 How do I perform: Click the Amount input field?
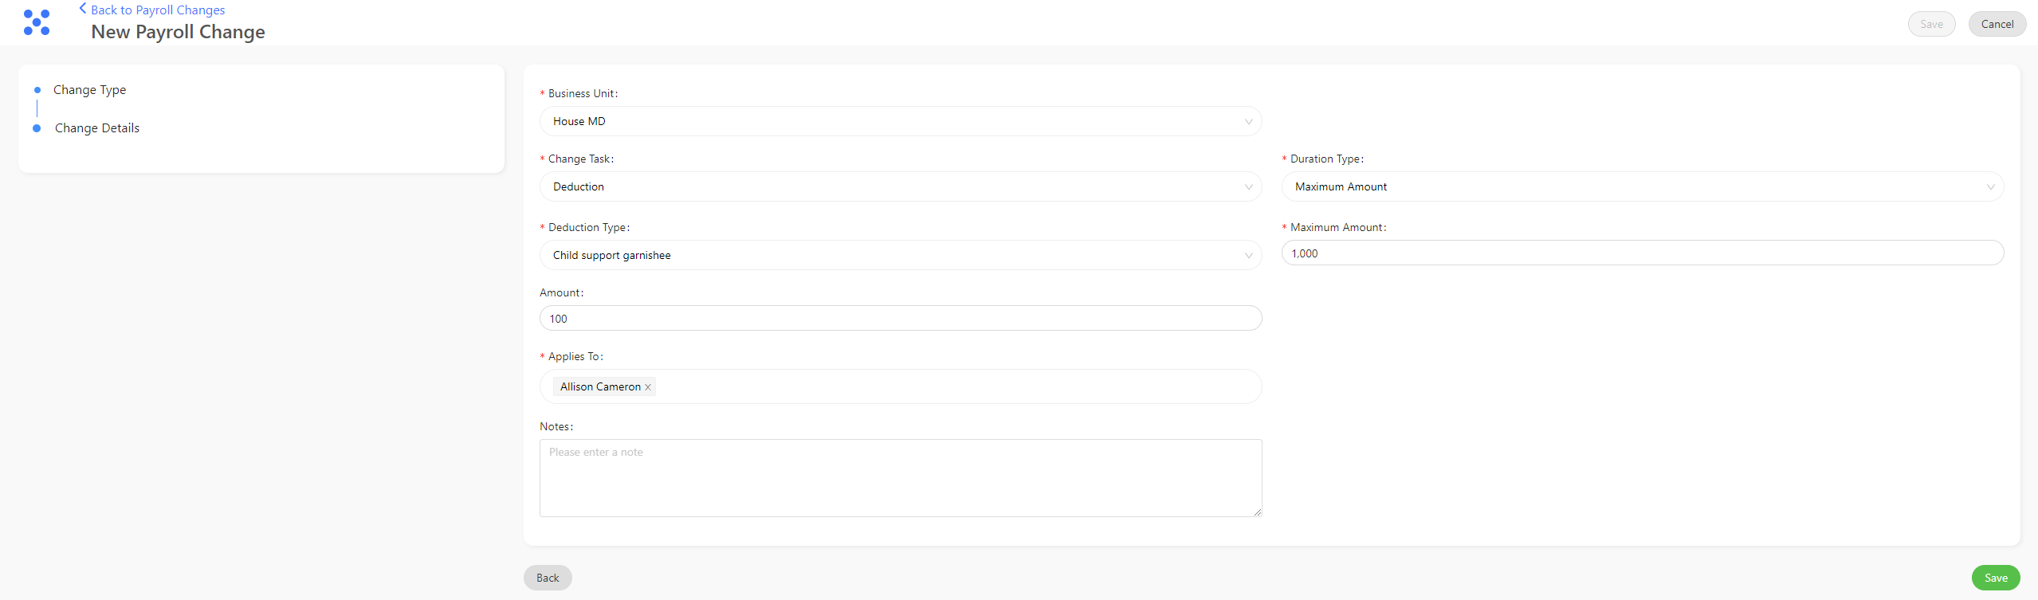[901, 318]
